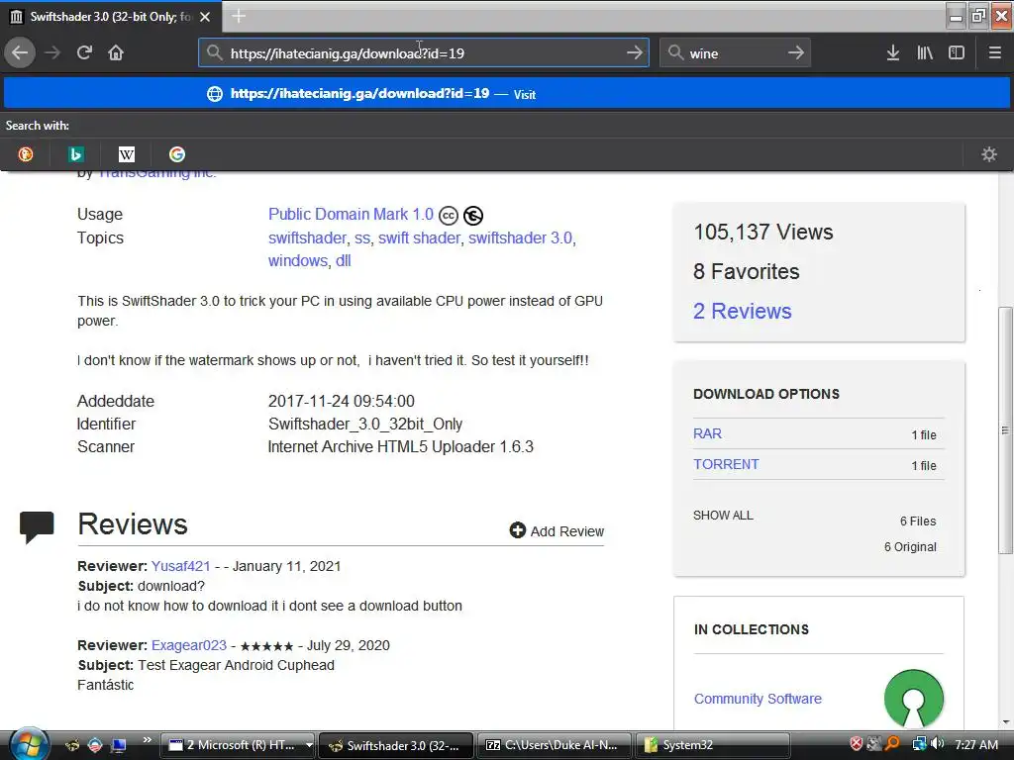Show the sidebar panel
Viewport: 1014px width, 760px height.
pos(957,53)
